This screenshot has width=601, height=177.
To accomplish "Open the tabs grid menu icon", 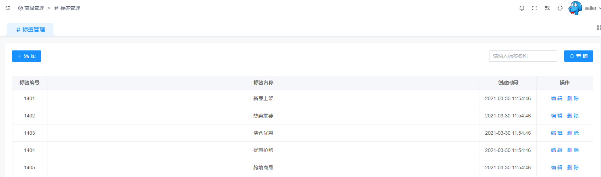I will [x=599, y=28].
